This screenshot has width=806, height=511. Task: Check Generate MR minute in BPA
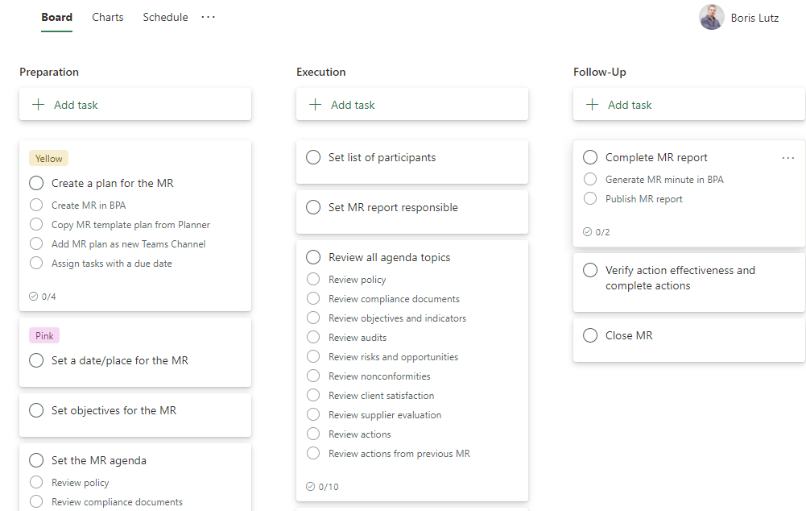tap(590, 179)
